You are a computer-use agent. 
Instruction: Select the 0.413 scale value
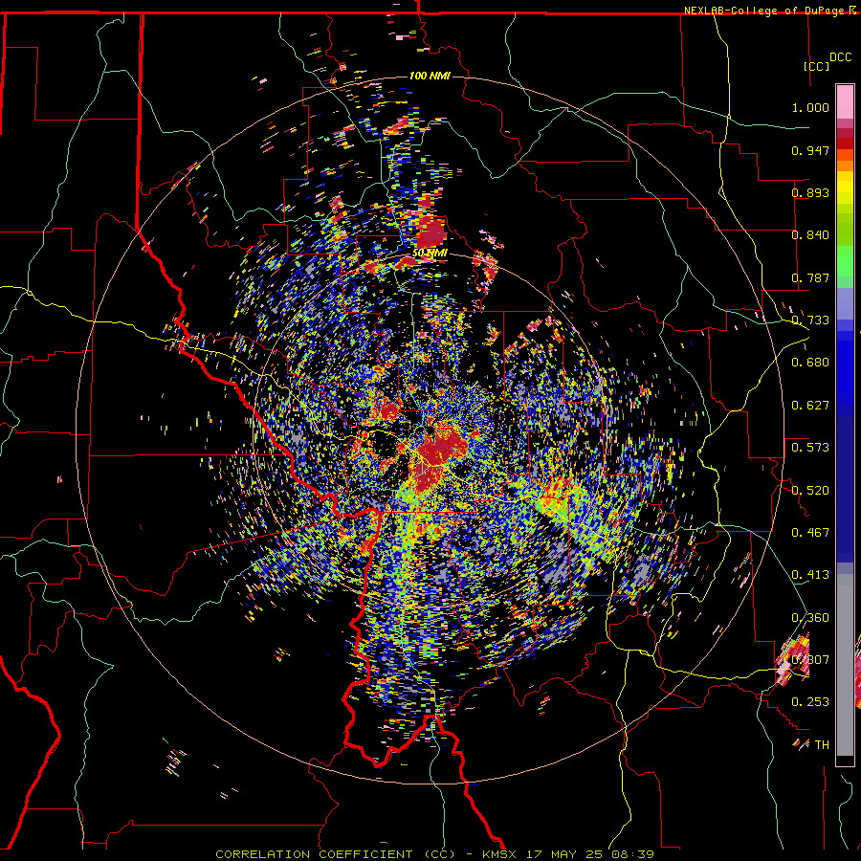pos(810,575)
